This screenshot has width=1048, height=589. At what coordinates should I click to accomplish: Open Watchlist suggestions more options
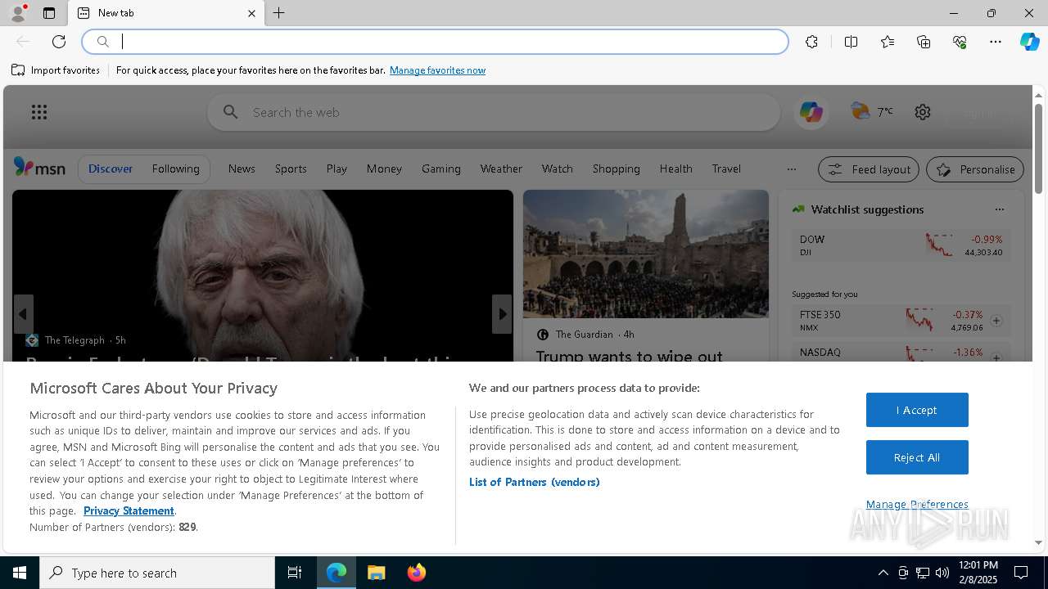(999, 209)
